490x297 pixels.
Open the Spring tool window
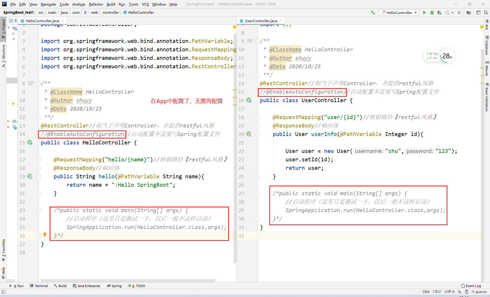[114, 286]
